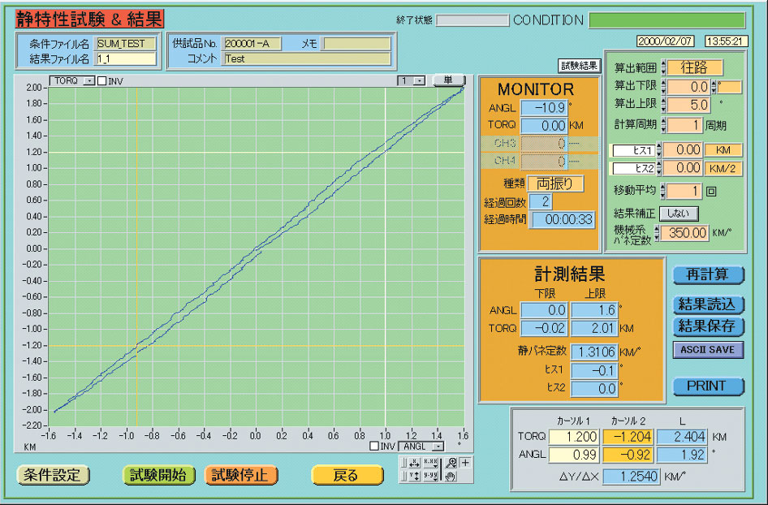The width and height of the screenshot is (768, 505).
Task: Enable INV checkbox next to TORQ
Action: point(101,81)
